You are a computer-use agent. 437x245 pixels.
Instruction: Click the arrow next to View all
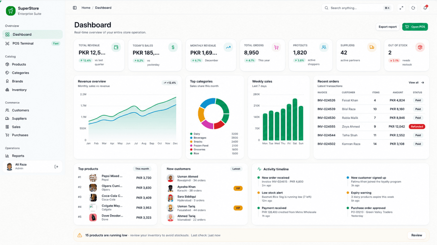click(423, 82)
